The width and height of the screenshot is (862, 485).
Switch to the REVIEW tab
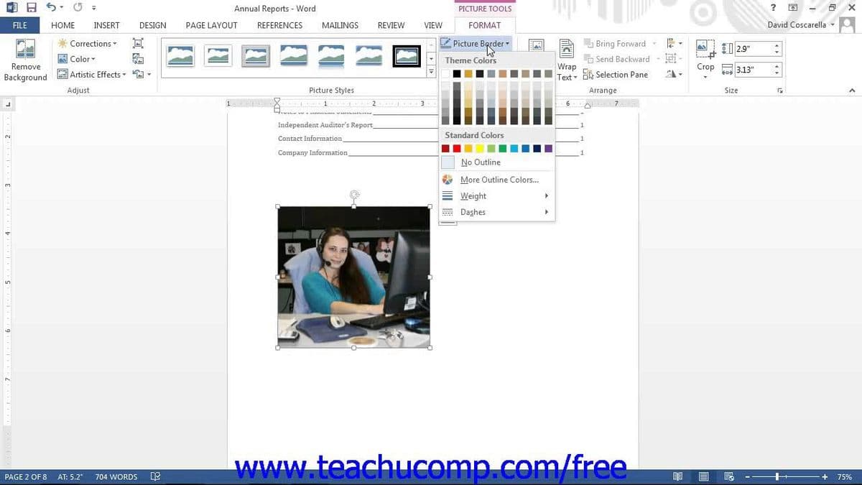pyautogui.click(x=391, y=25)
